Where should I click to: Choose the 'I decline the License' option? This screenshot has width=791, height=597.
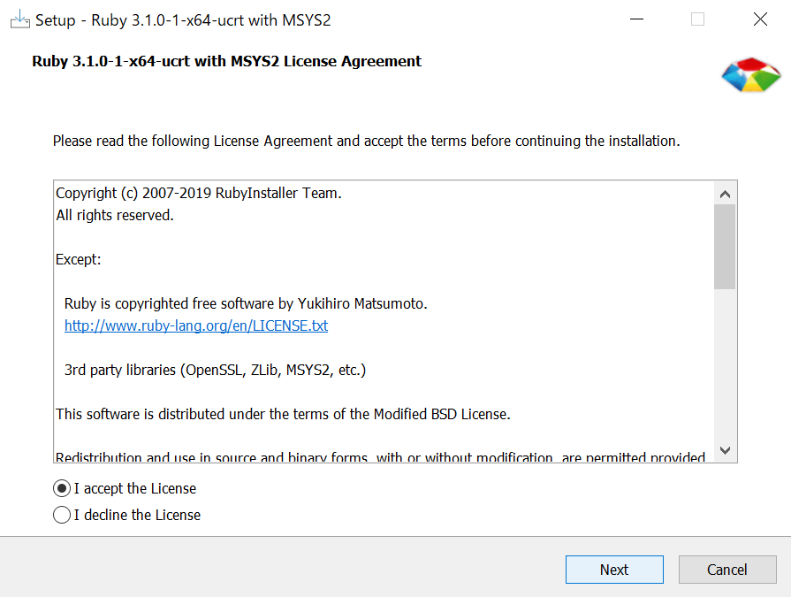62,515
